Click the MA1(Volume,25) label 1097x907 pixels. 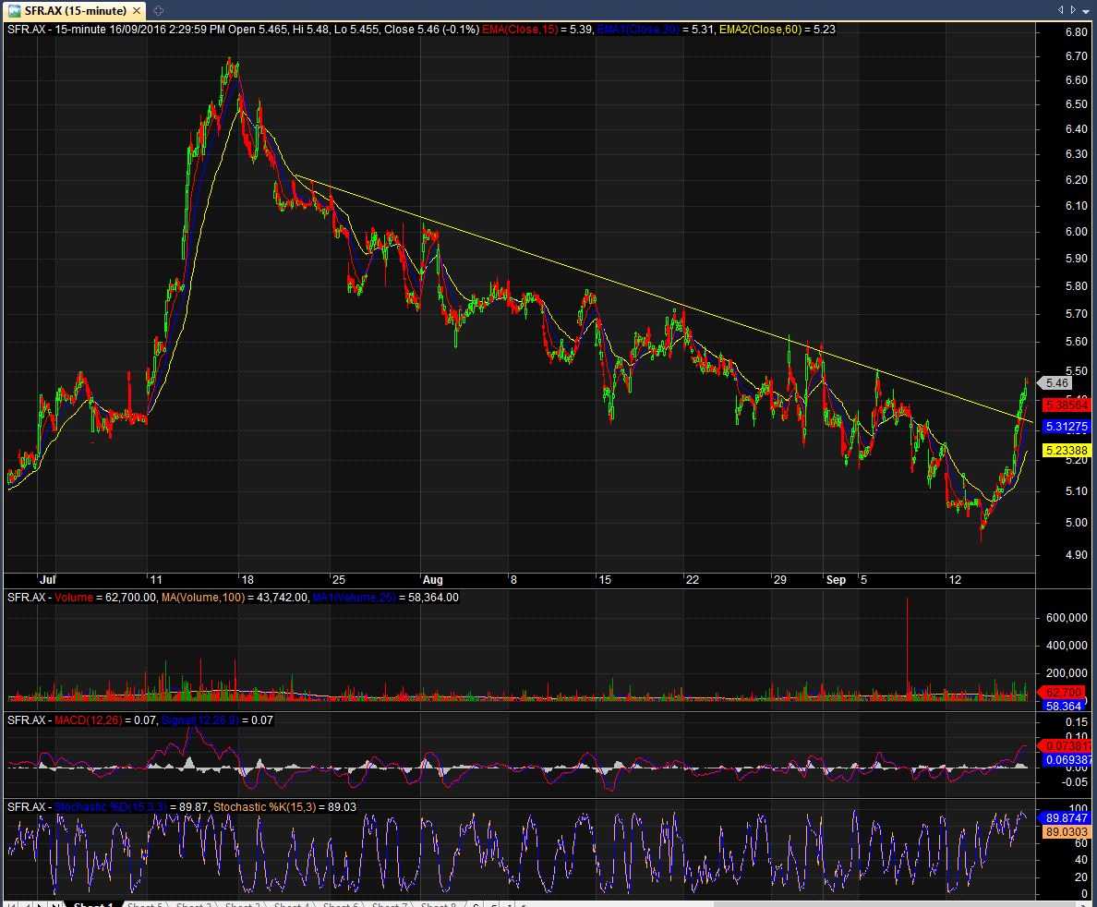[354, 597]
